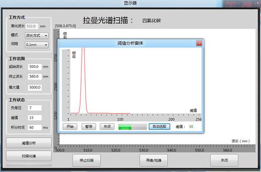Click the 积分时间 field showing 60

pyautogui.click(x=34, y=128)
